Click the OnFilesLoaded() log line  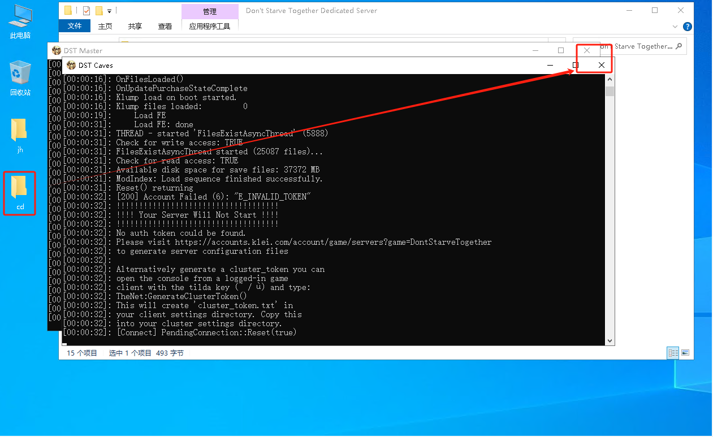pos(123,79)
